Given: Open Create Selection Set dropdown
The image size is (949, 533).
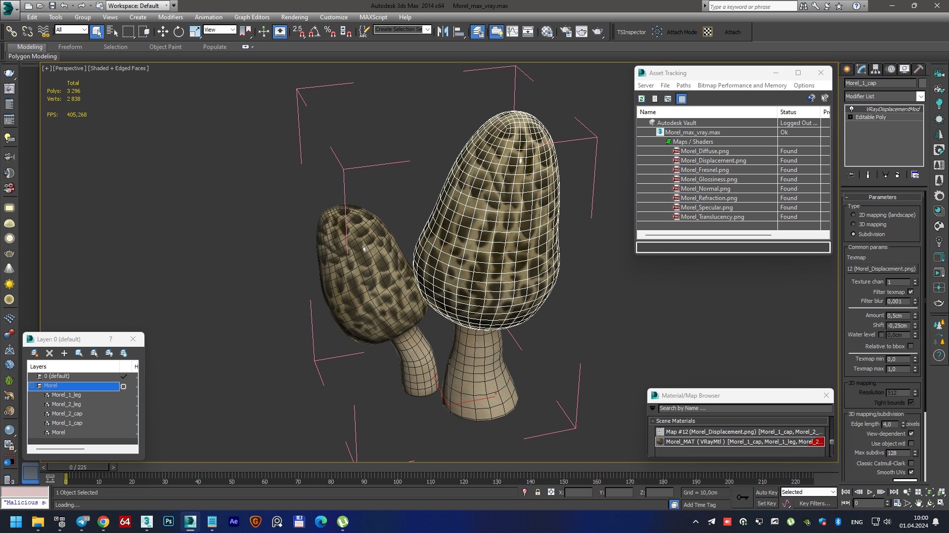Looking at the screenshot, I should coord(428,29).
